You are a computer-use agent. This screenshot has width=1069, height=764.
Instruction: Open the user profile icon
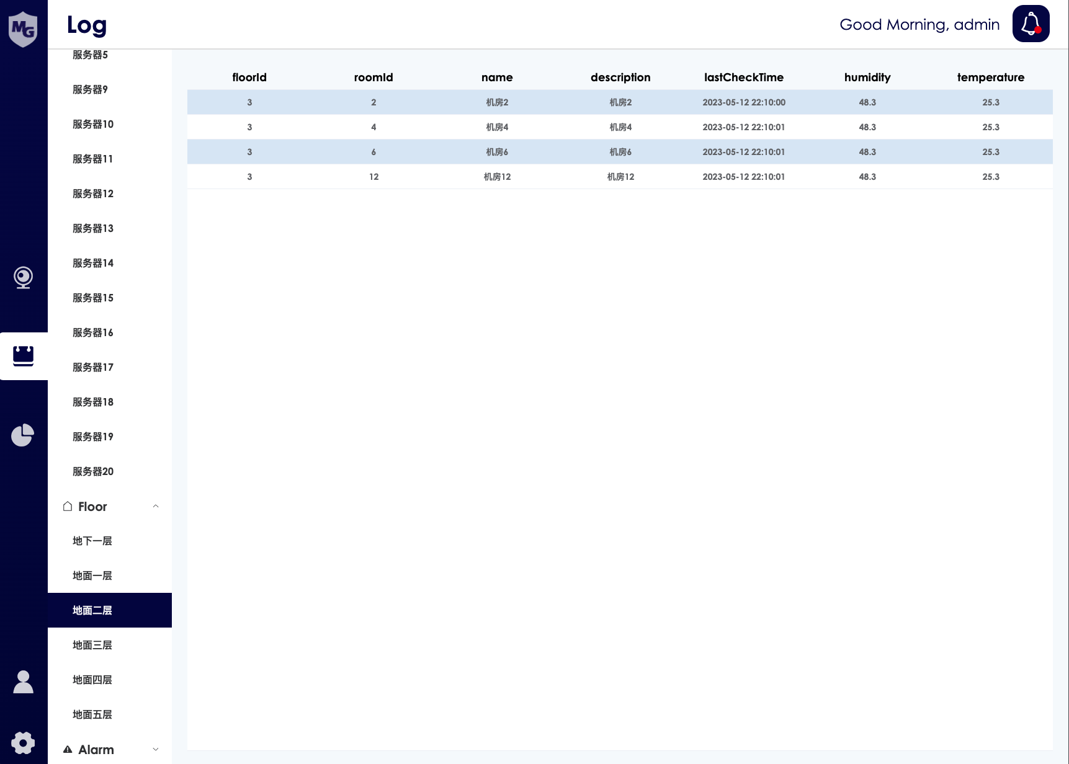point(23,682)
